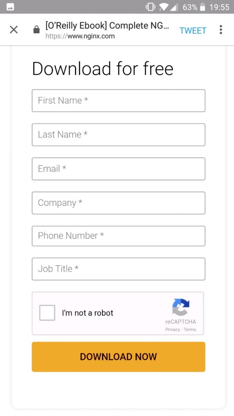Image resolution: width=234 pixels, height=416 pixels.
Task: Open reCAPTCHA Privacy link
Action: [x=172, y=329]
